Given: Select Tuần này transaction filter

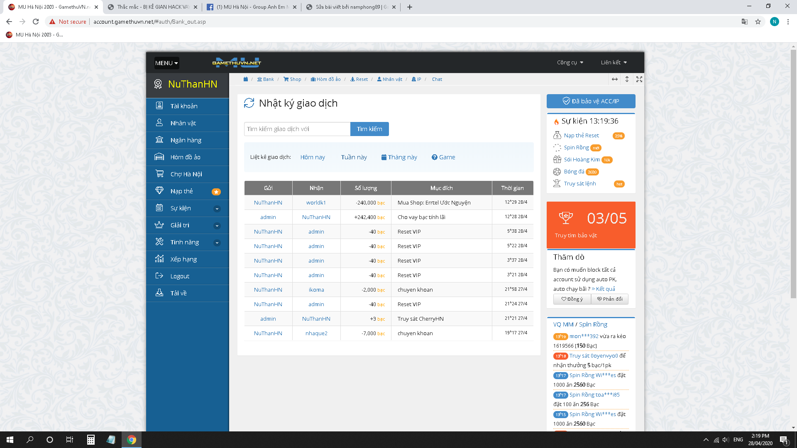Looking at the screenshot, I should coord(354,157).
